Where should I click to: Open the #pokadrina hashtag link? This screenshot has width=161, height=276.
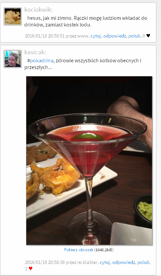(x=40, y=61)
